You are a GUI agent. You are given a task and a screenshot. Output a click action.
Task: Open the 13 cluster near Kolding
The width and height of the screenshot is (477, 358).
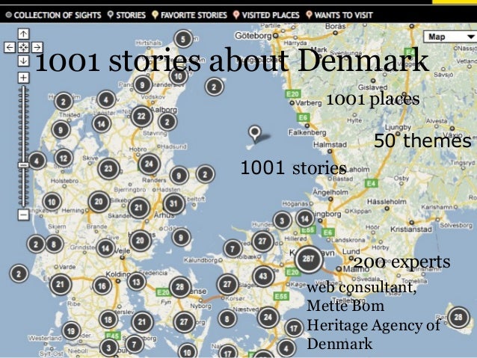[136, 282]
